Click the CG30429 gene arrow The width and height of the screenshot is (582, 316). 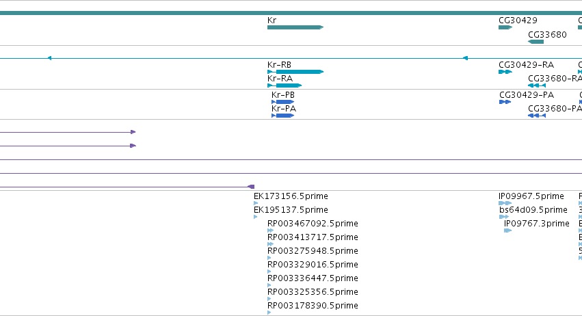[505, 27]
